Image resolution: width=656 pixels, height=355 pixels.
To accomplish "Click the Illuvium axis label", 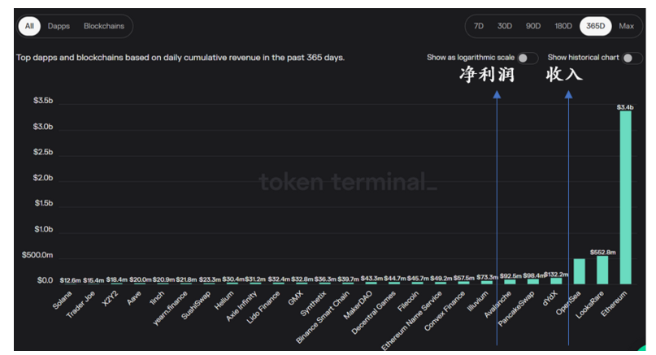I will 477,301.
